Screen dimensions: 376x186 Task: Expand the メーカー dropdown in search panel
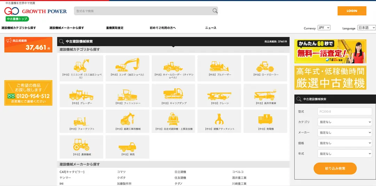(x=345, y=132)
